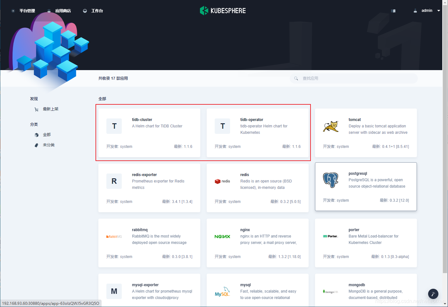Screen dimensions: 448x307
Task: Click the 工作台 gauge icon
Action: tap(85, 11)
